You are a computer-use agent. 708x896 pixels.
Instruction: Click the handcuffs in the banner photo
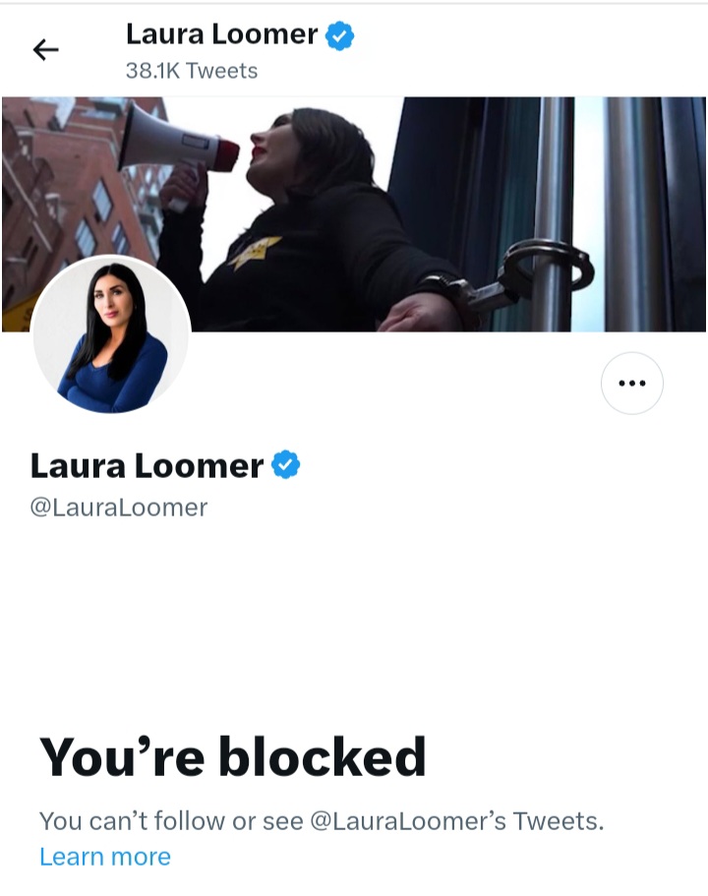[x=514, y=280]
